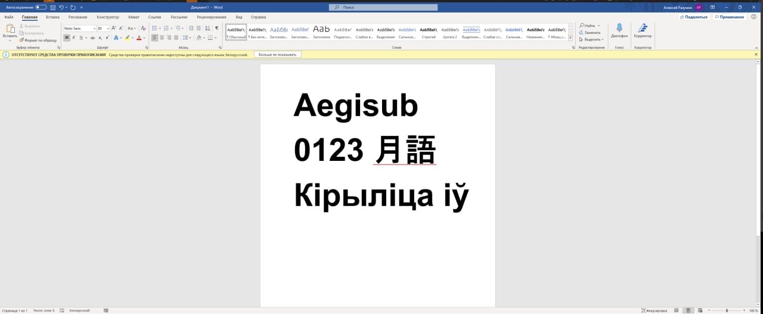Justify the text

coord(176,38)
